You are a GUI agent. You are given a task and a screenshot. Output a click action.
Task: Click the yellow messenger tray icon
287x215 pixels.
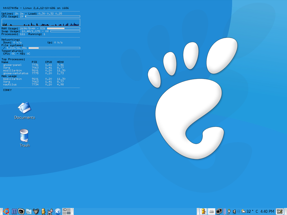tap(203, 211)
